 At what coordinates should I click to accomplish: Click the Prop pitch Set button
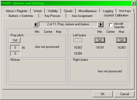[x=15, y=40]
